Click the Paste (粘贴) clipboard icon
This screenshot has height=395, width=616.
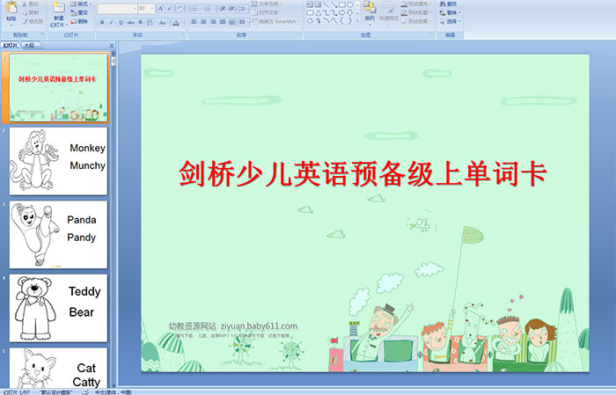click(x=11, y=8)
